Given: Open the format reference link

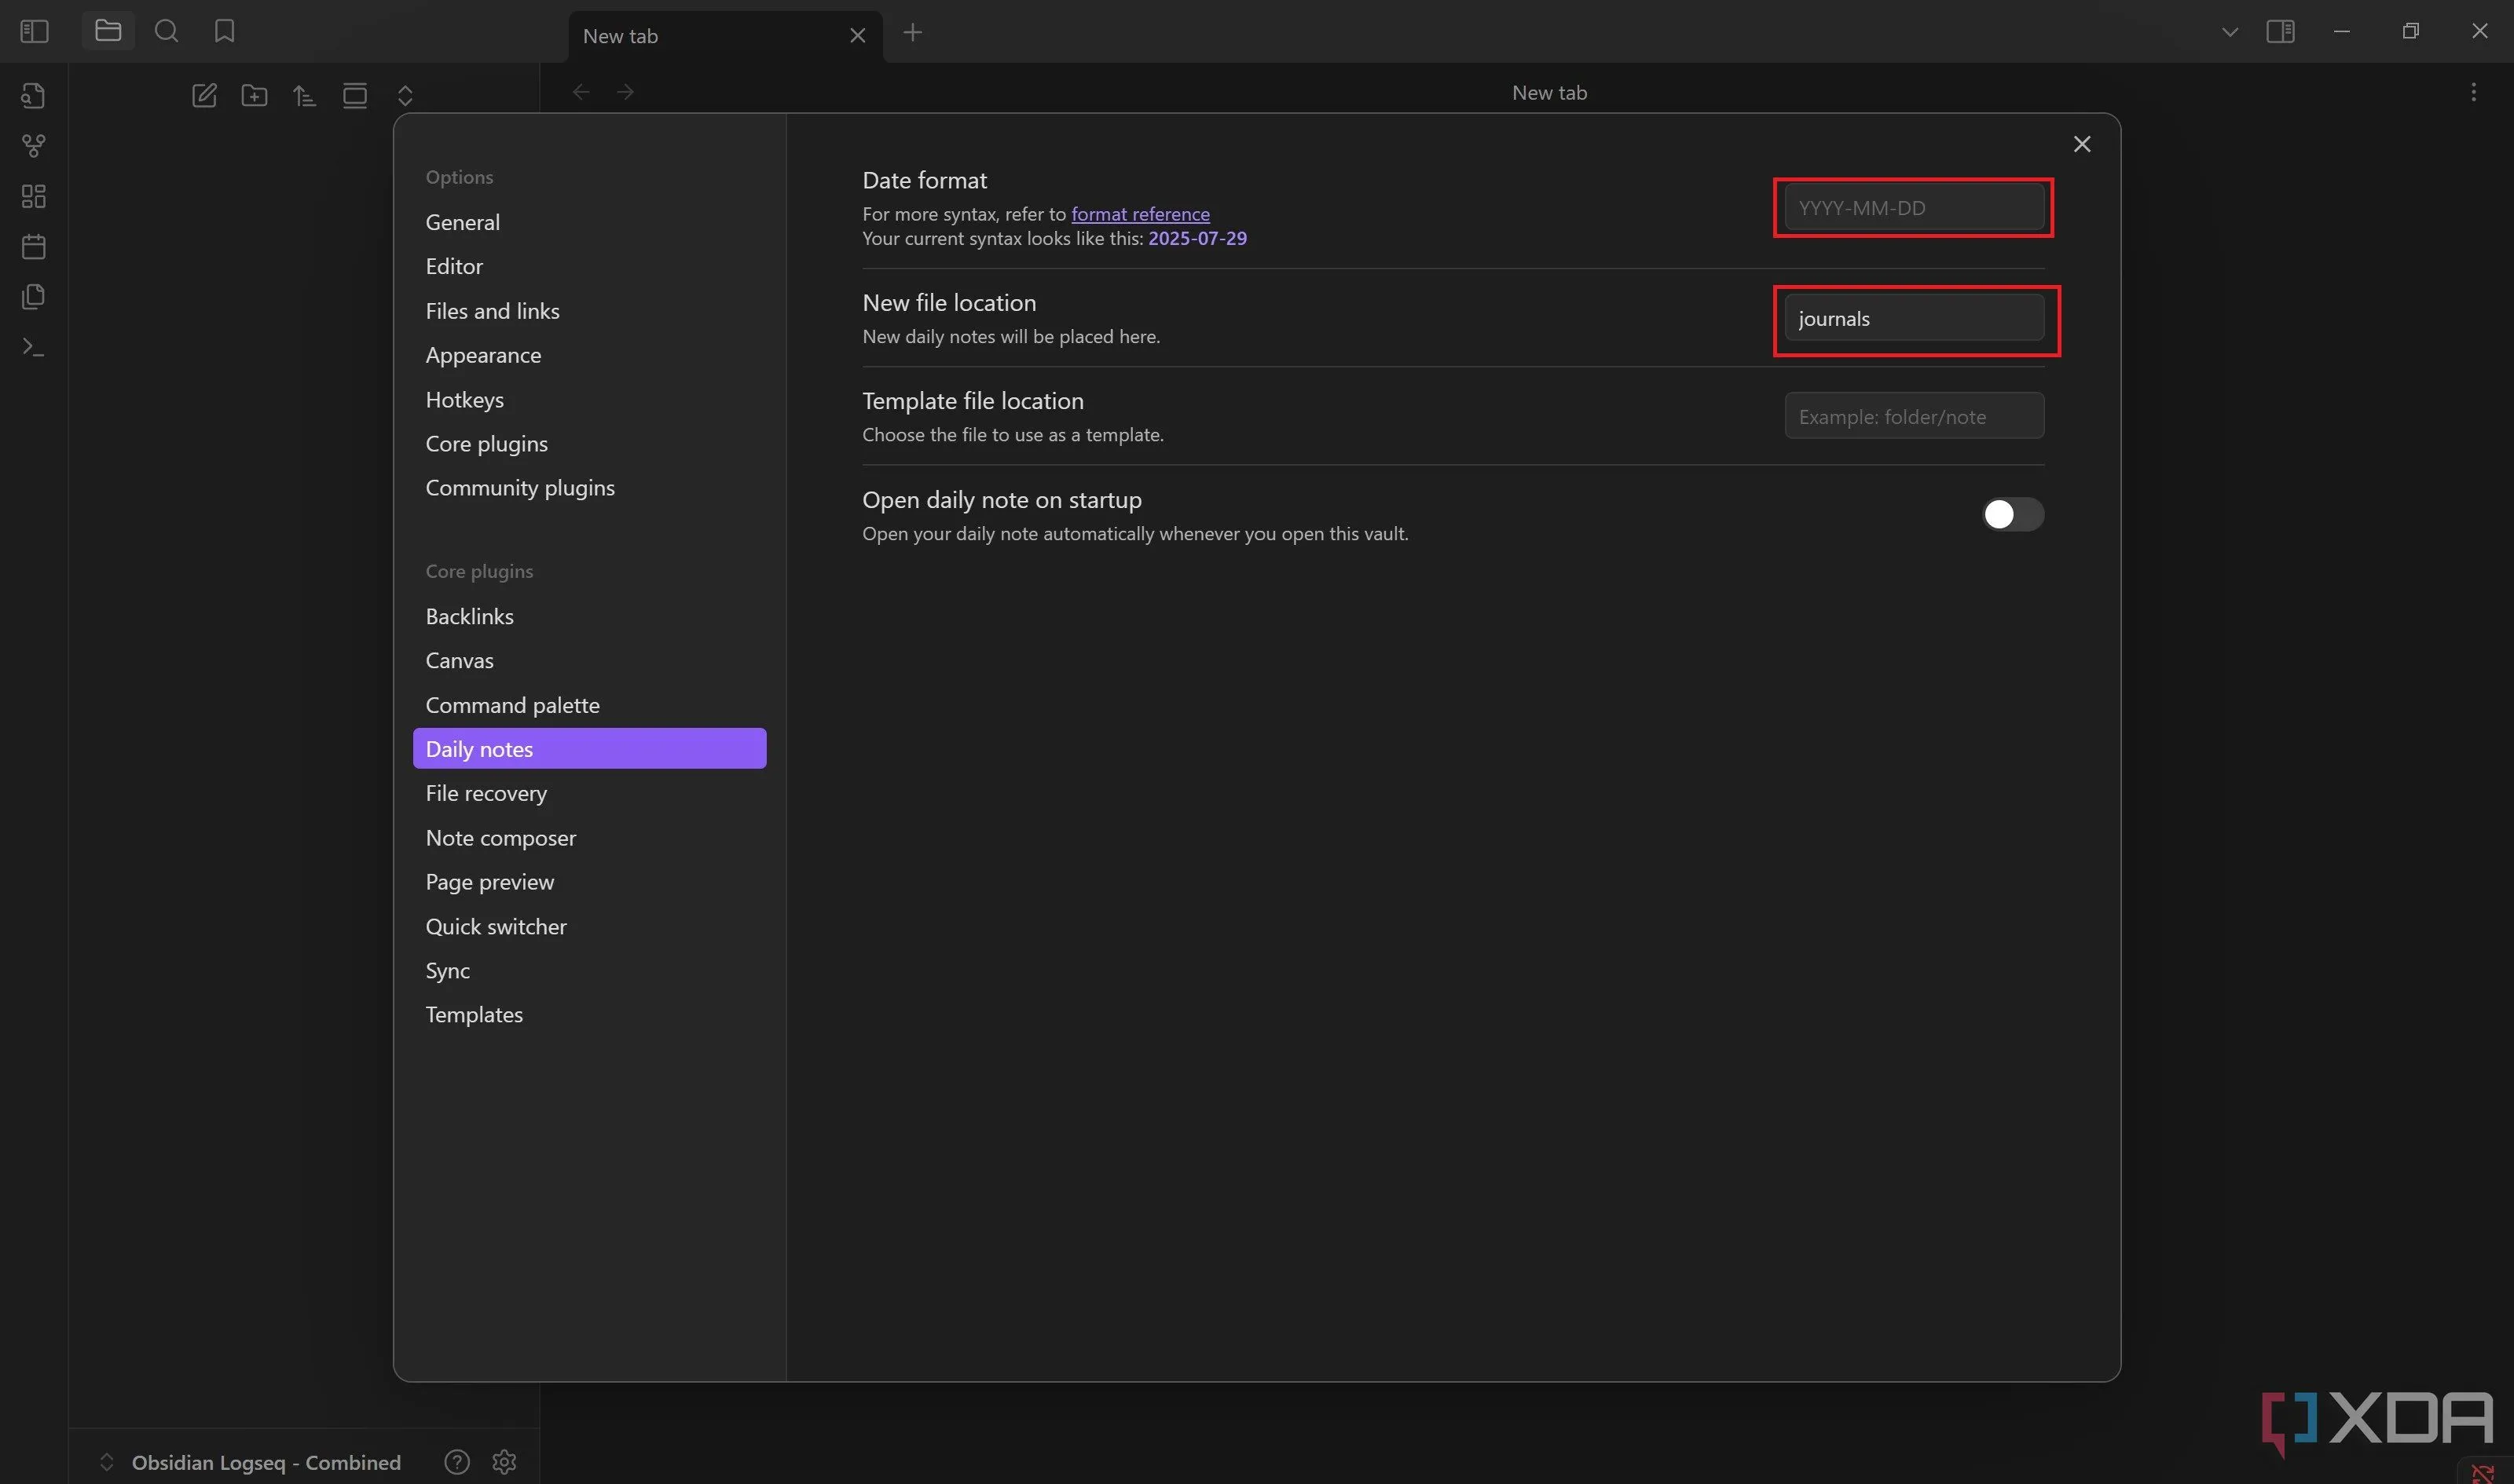Looking at the screenshot, I should pyautogui.click(x=1141, y=214).
